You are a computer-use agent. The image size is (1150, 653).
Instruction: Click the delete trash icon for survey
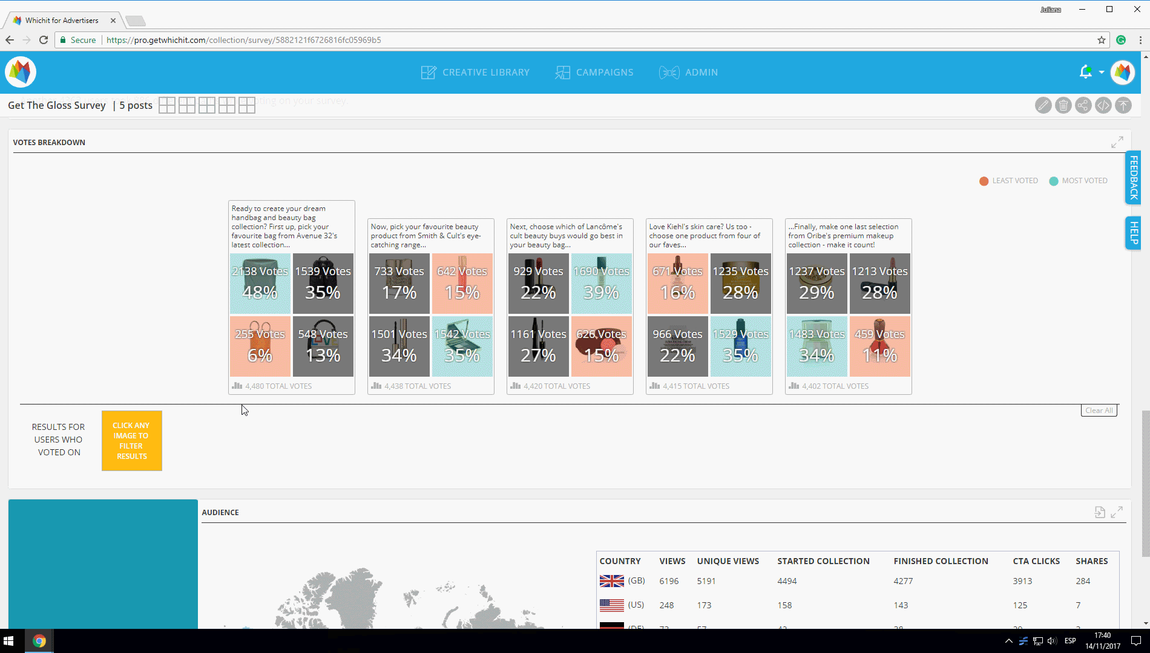click(x=1063, y=105)
